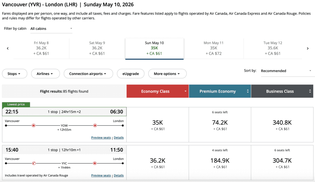Click the next dates right arrow
Screen dimensions: 315x182
point(307,48)
